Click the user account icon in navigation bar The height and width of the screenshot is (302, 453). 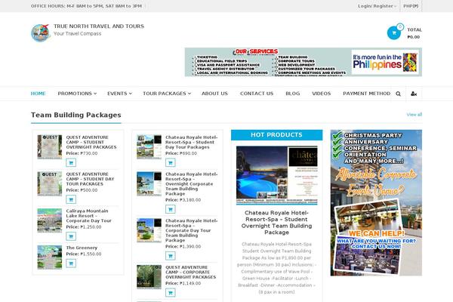(x=414, y=94)
